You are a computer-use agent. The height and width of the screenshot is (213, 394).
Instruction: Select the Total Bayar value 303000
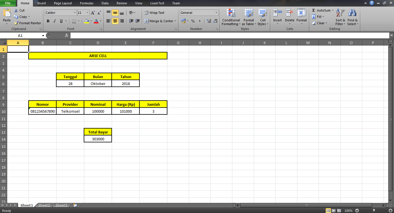98,139
